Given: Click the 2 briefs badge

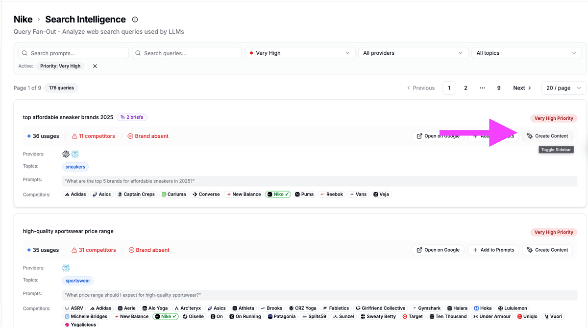Looking at the screenshot, I should click(132, 117).
